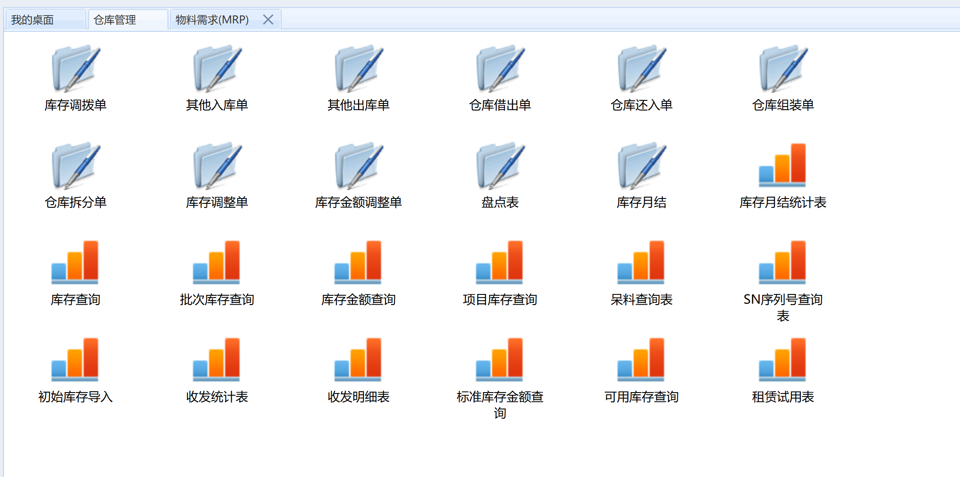Open the 批次库存查询 chart icon
The image size is (960, 477).
tap(216, 262)
